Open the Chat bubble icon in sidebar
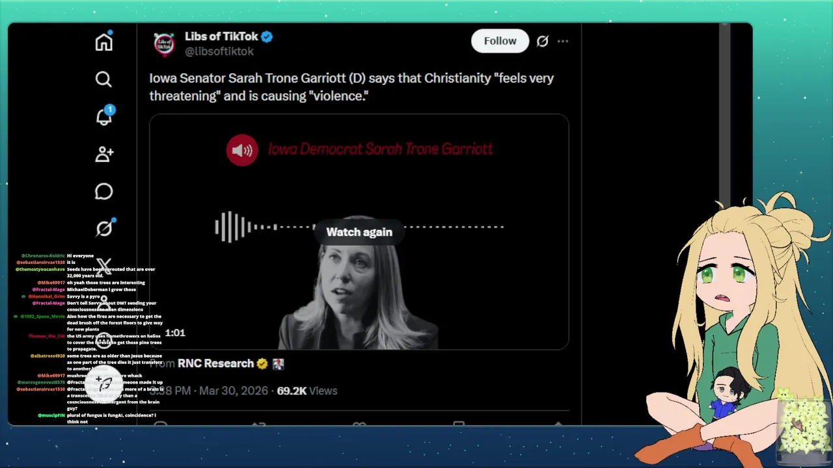The width and height of the screenshot is (833, 468). click(x=104, y=191)
